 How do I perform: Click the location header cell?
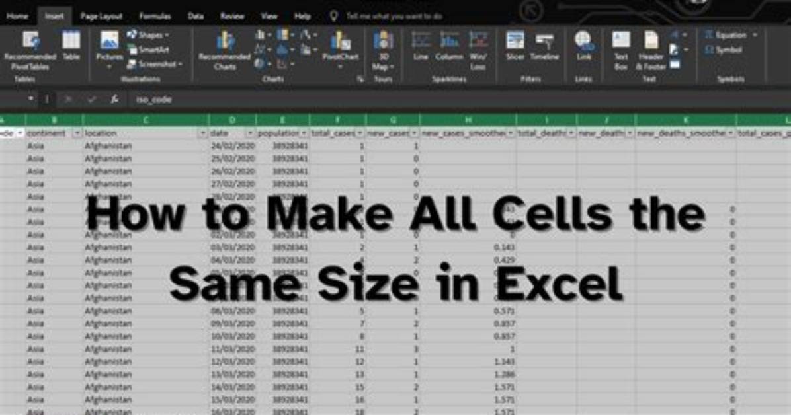pos(146,133)
